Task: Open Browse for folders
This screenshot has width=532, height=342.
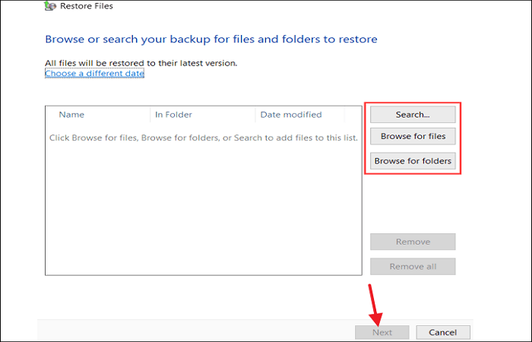Action: pyautogui.click(x=413, y=161)
